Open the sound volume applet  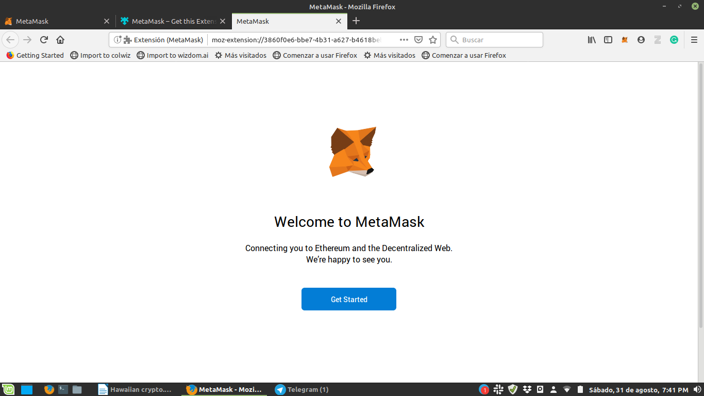(x=697, y=389)
